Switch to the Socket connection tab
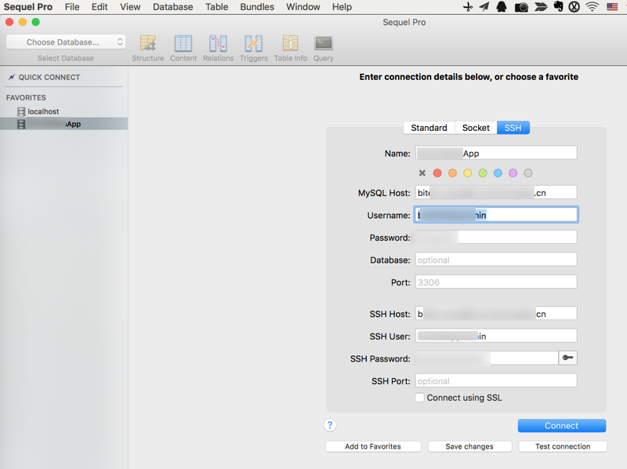Screen dimensions: 627x469 pos(476,128)
